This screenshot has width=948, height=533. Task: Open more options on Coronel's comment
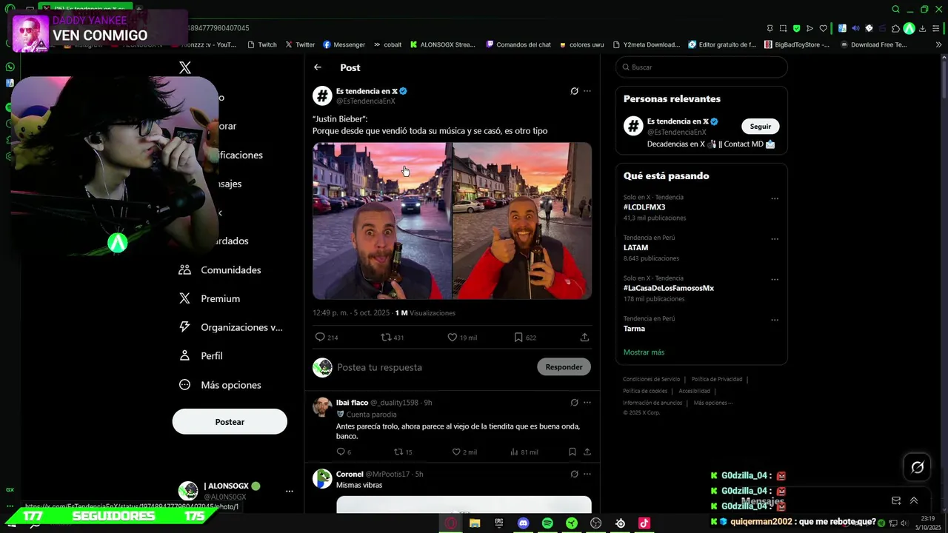pyautogui.click(x=587, y=474)
